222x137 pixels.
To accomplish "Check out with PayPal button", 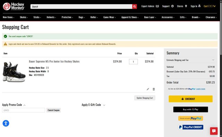I will pos(190,118).
